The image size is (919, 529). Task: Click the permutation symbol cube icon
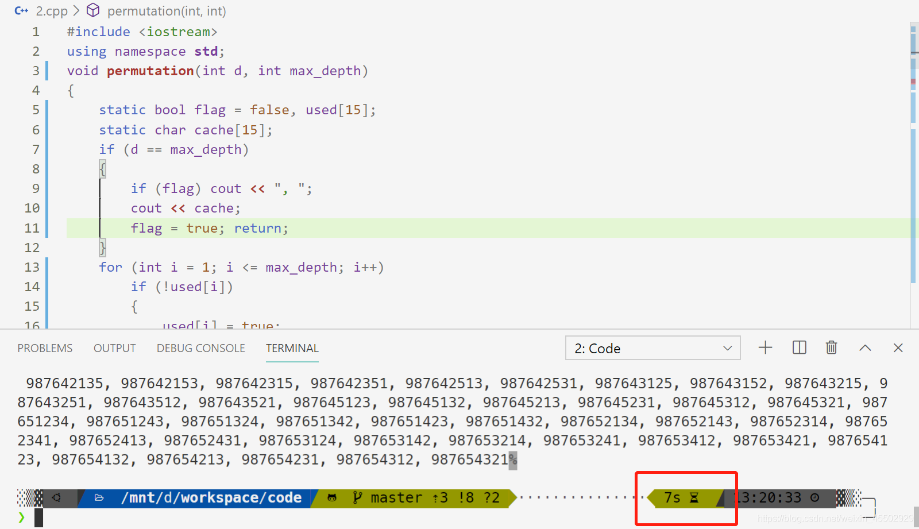click(93, 10)
